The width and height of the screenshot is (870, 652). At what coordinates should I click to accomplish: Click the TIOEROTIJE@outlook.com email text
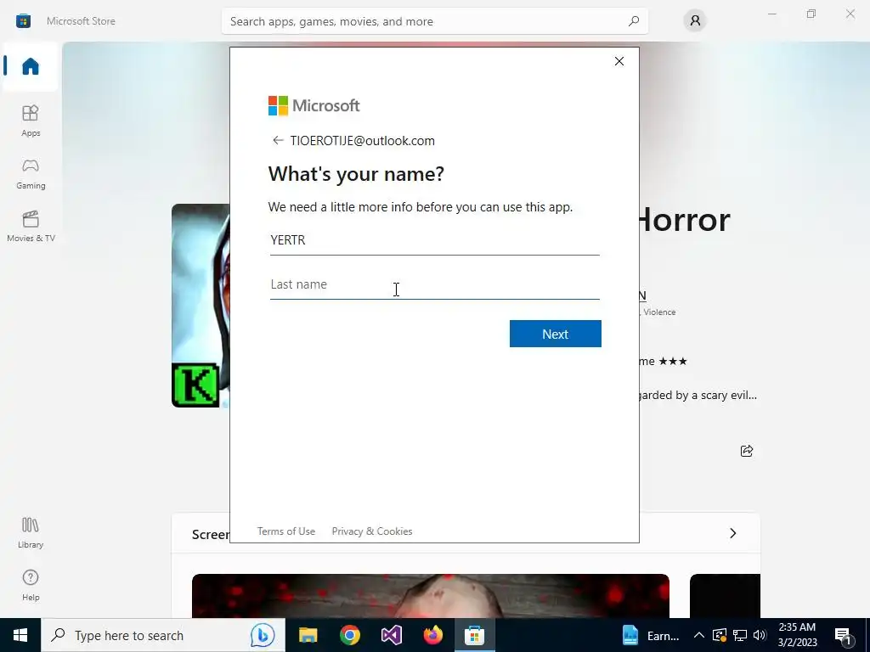(x=362, y=141)
